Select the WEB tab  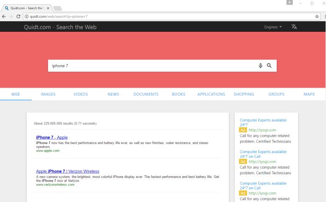click(16, 94)
